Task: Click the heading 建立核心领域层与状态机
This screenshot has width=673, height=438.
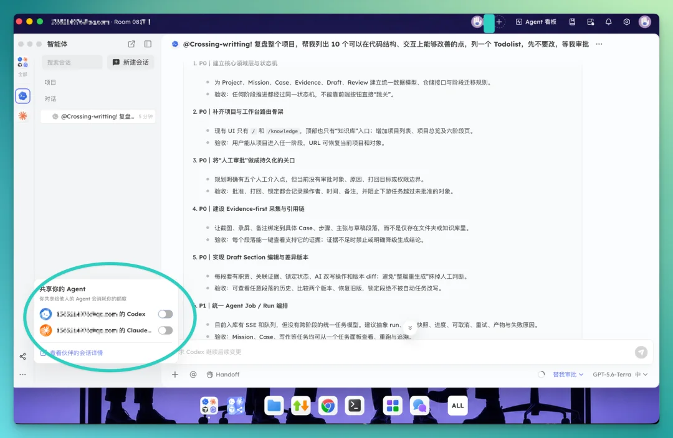Action: click(245, 63)
